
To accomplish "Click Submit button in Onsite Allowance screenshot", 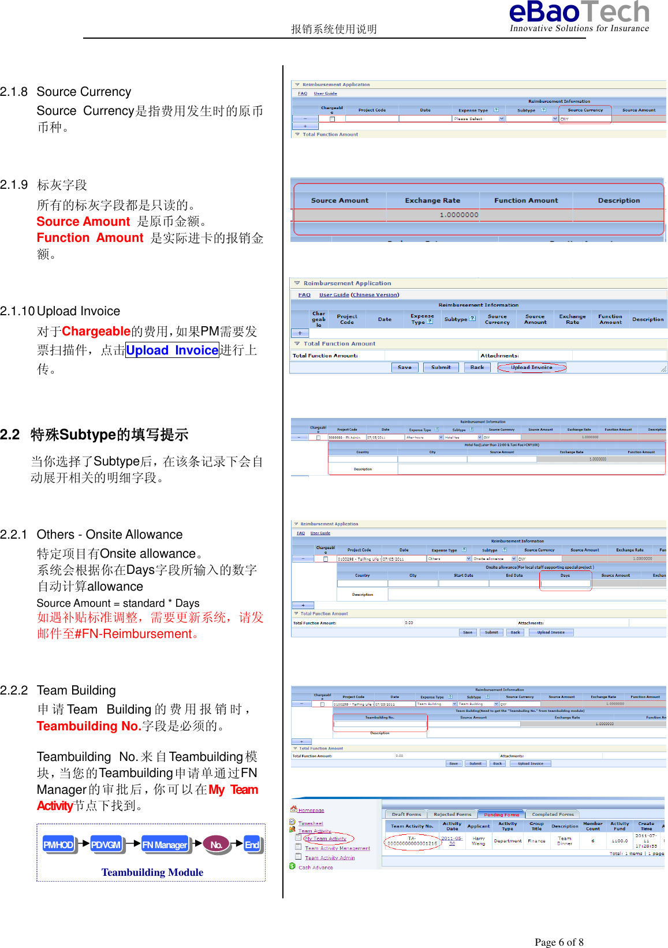I will coord(491,632).
